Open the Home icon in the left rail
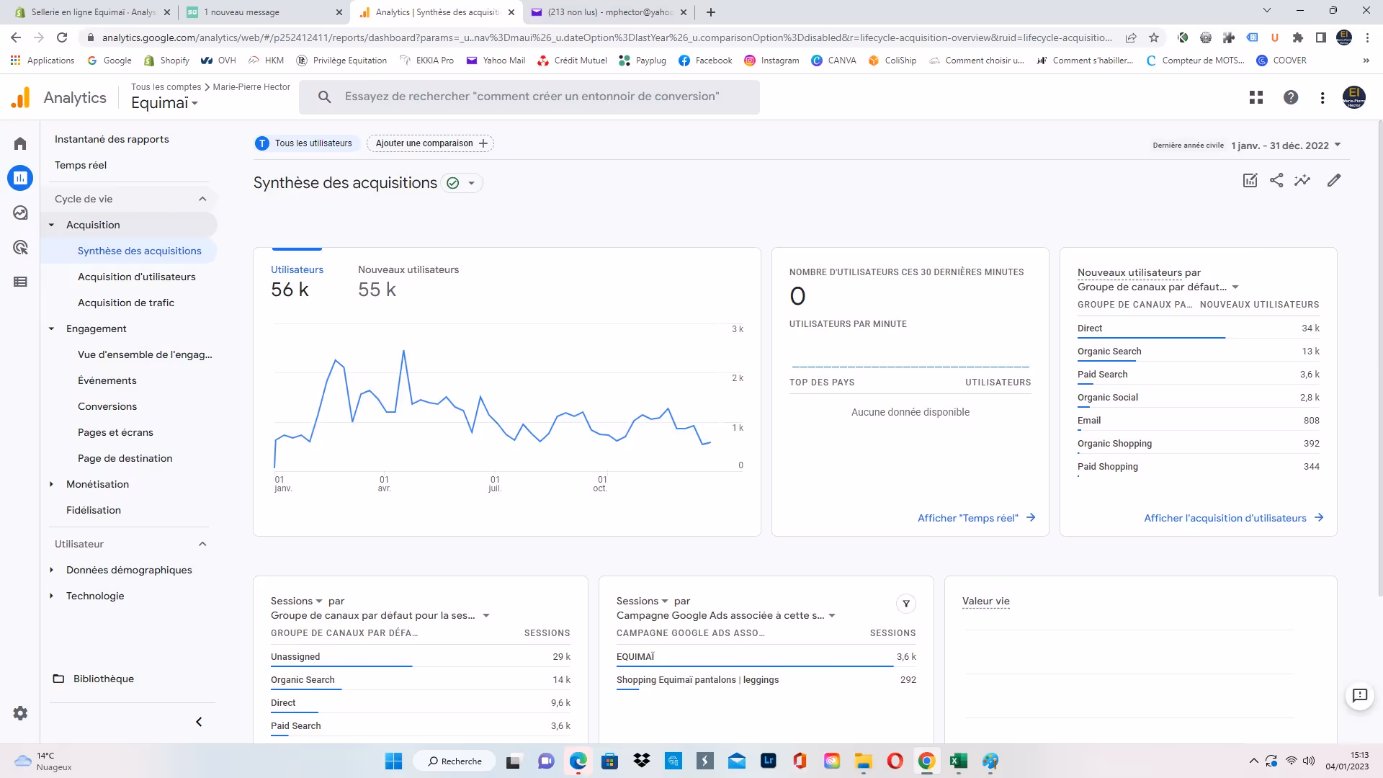Viewport: 1383px width, 778px height. (20, 143)
